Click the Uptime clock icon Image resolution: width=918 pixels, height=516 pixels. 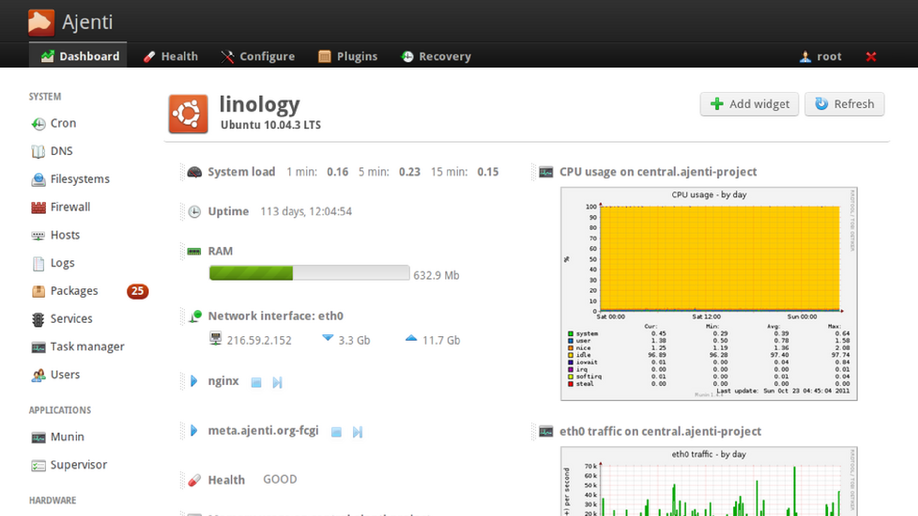pos(194,212)
